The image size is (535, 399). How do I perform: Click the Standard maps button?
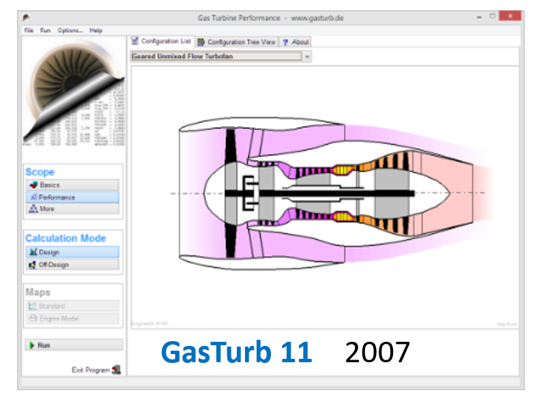click(72, 306)
